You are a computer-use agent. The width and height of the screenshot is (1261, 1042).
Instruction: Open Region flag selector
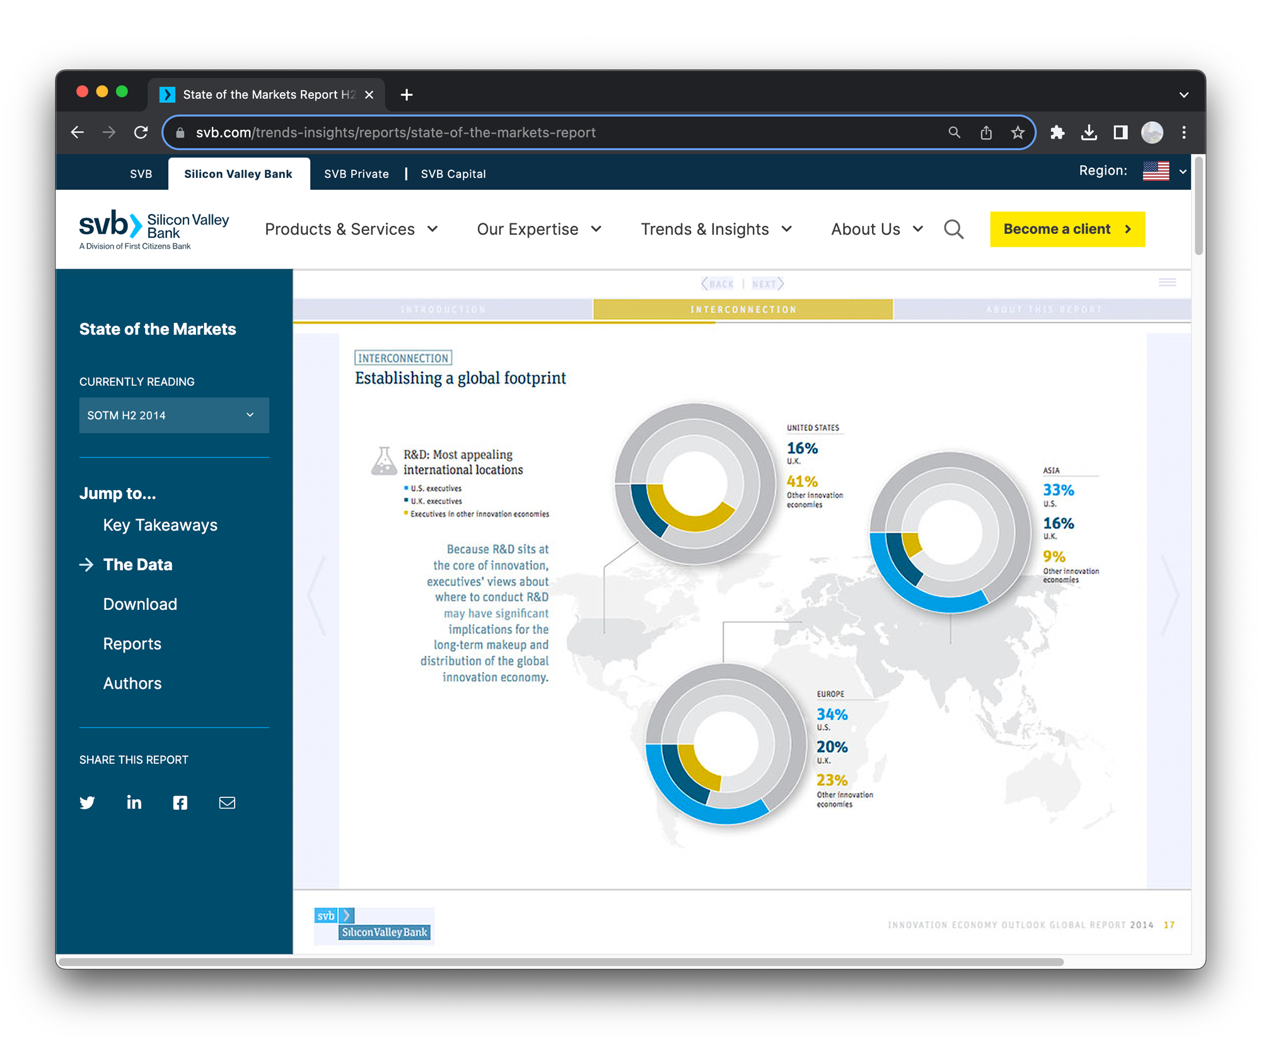[x=1163, y=171]
